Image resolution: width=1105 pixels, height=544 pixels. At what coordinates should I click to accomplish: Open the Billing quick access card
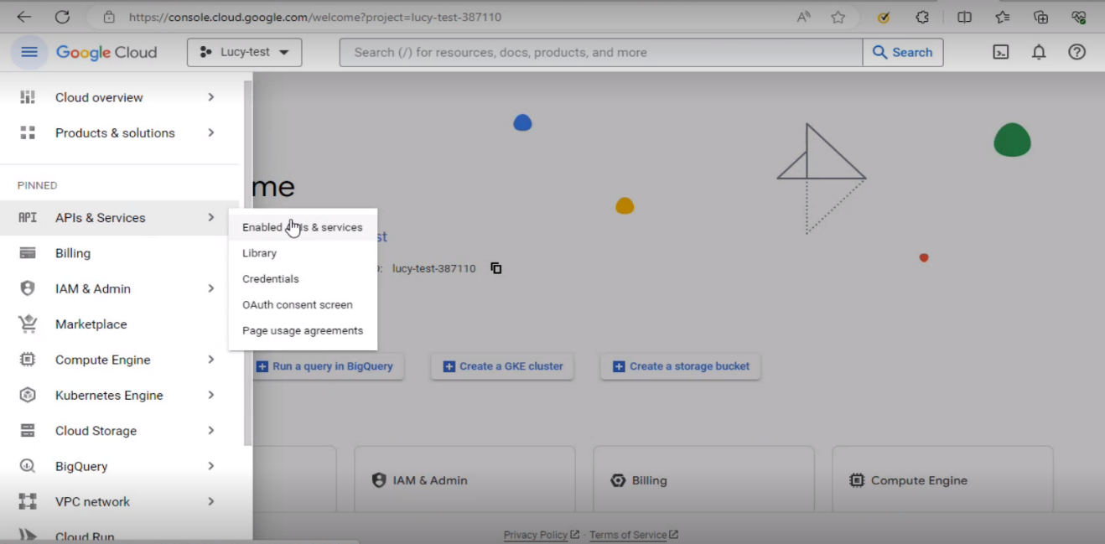pos(703,480)
